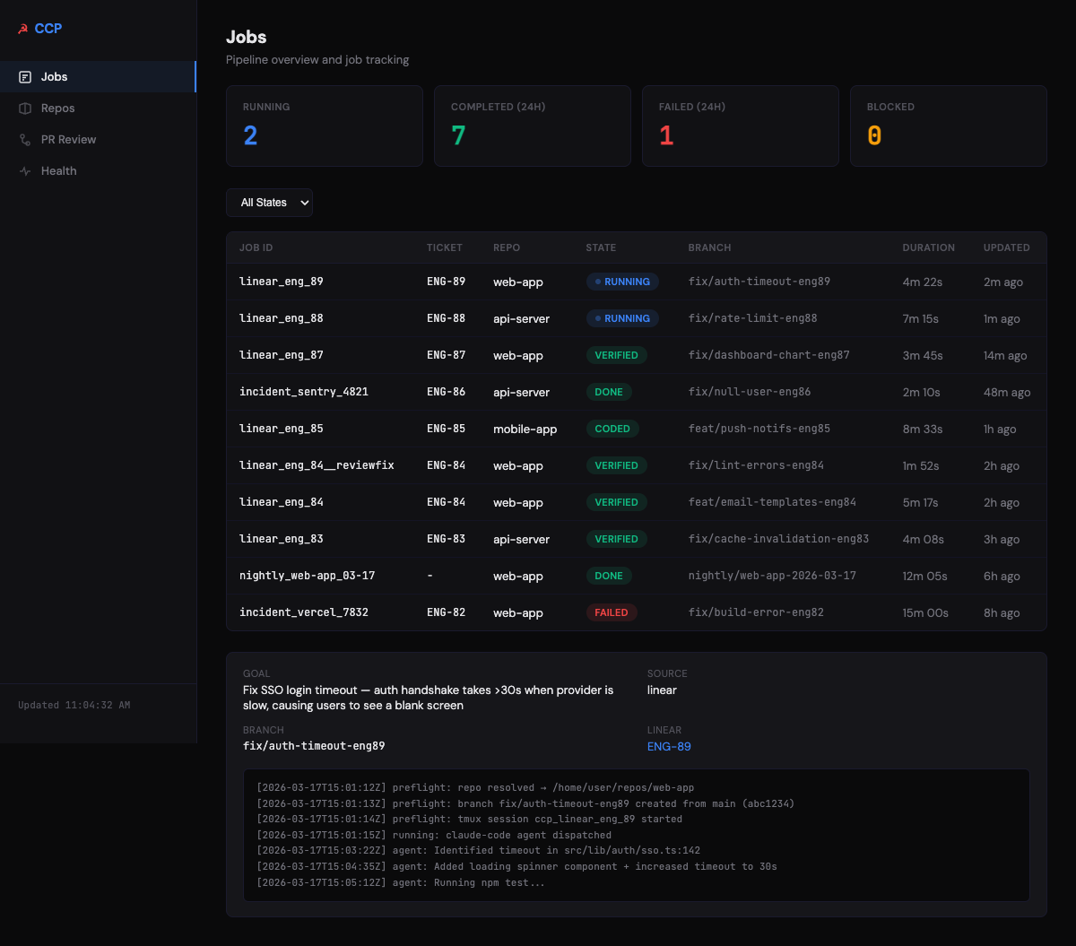Image resolution: width=1076 pixels, height=946 pixels.
Task: Click the CODED status badge
Action: [612, 429]
